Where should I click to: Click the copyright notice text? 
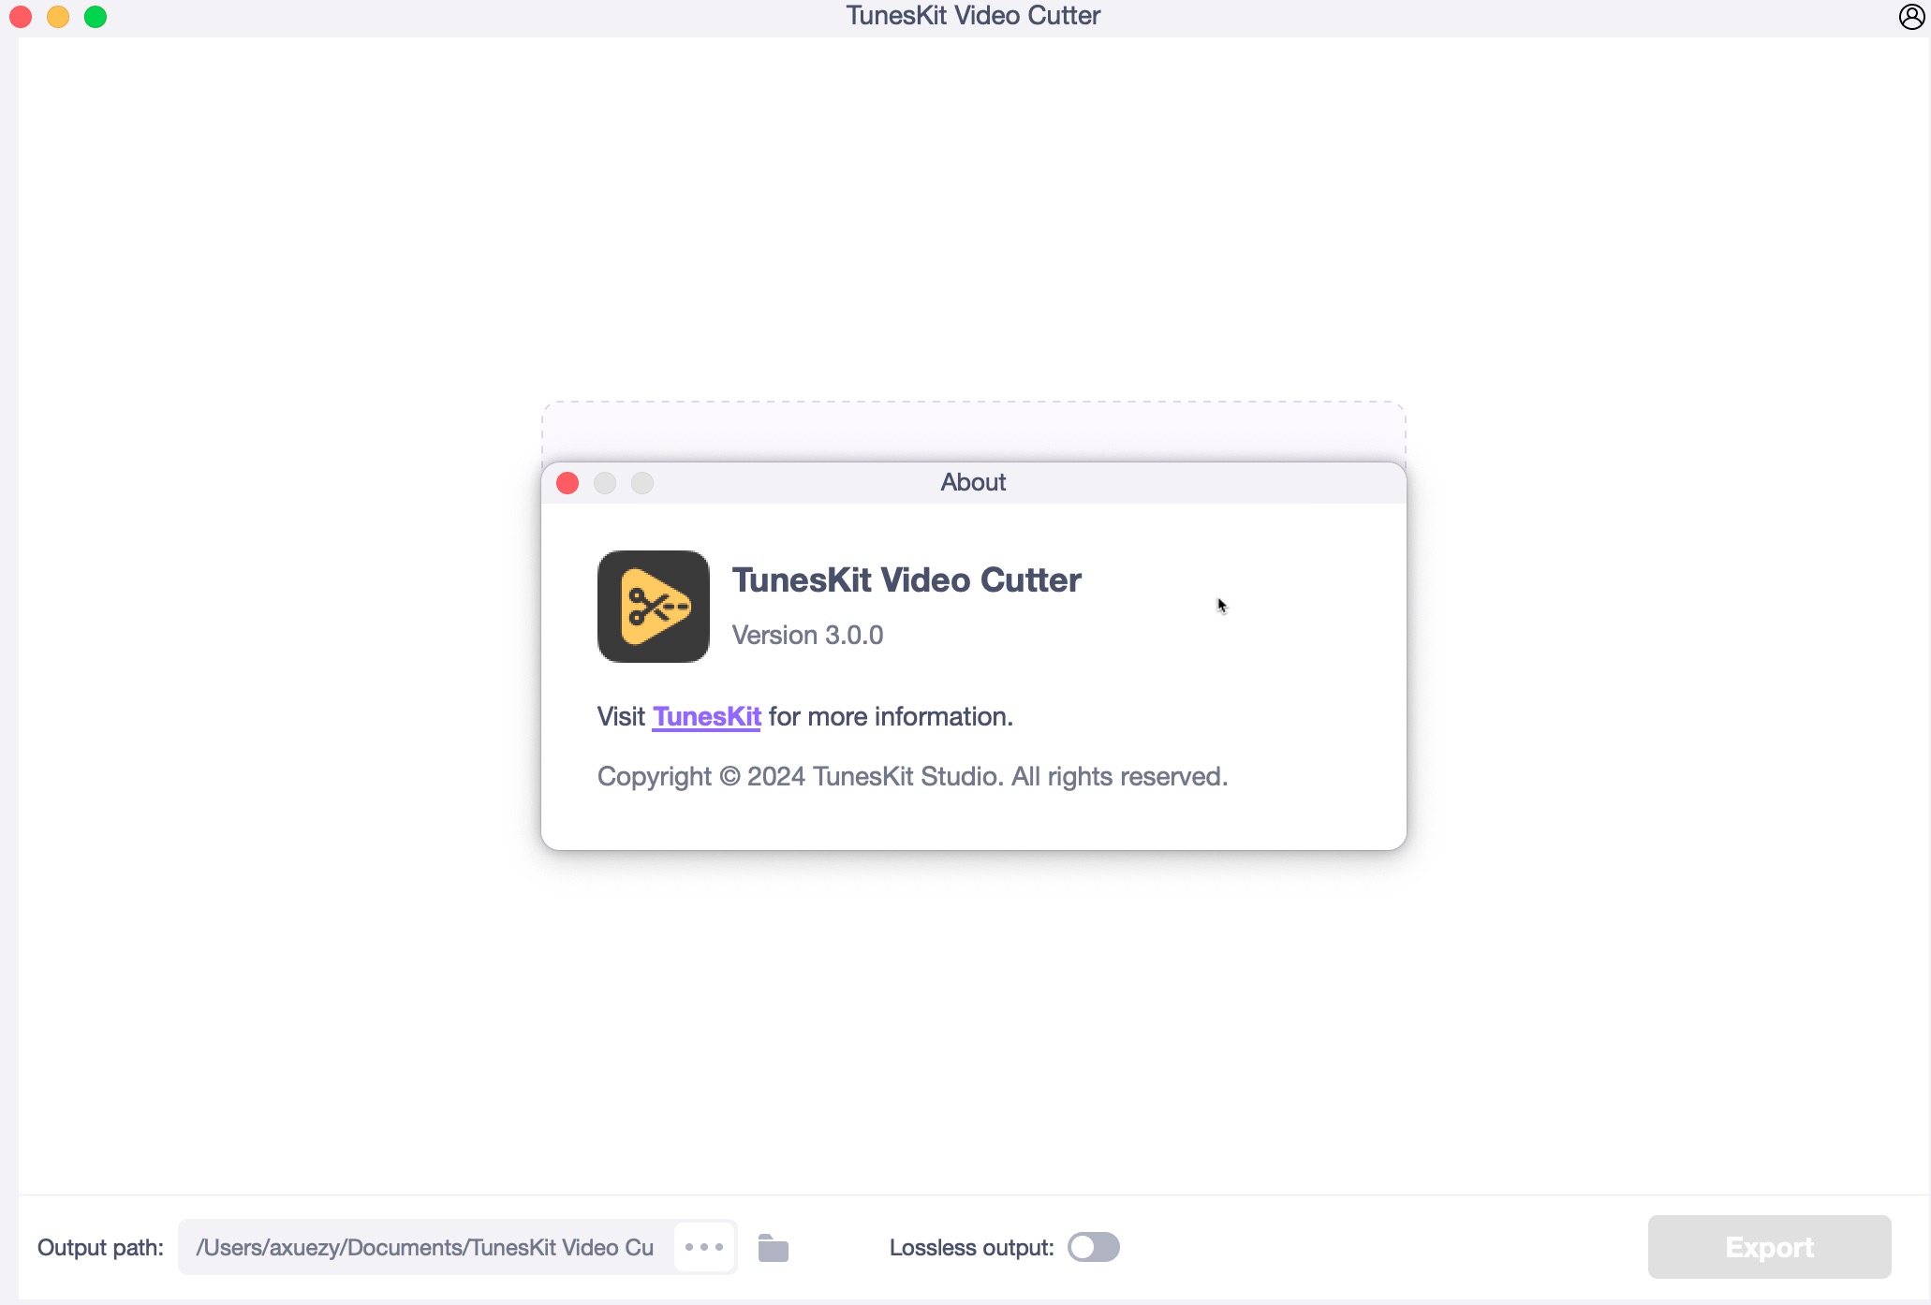(x=912, y=776)
